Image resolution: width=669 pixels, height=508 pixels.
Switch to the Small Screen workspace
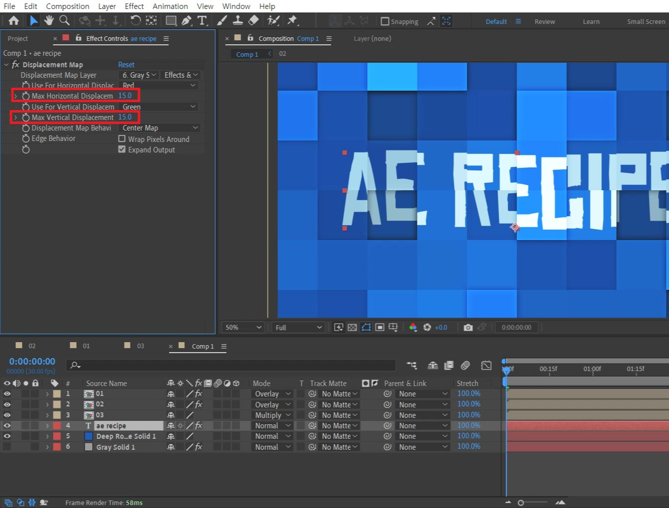pyautogui.click(x=646, y=21)
